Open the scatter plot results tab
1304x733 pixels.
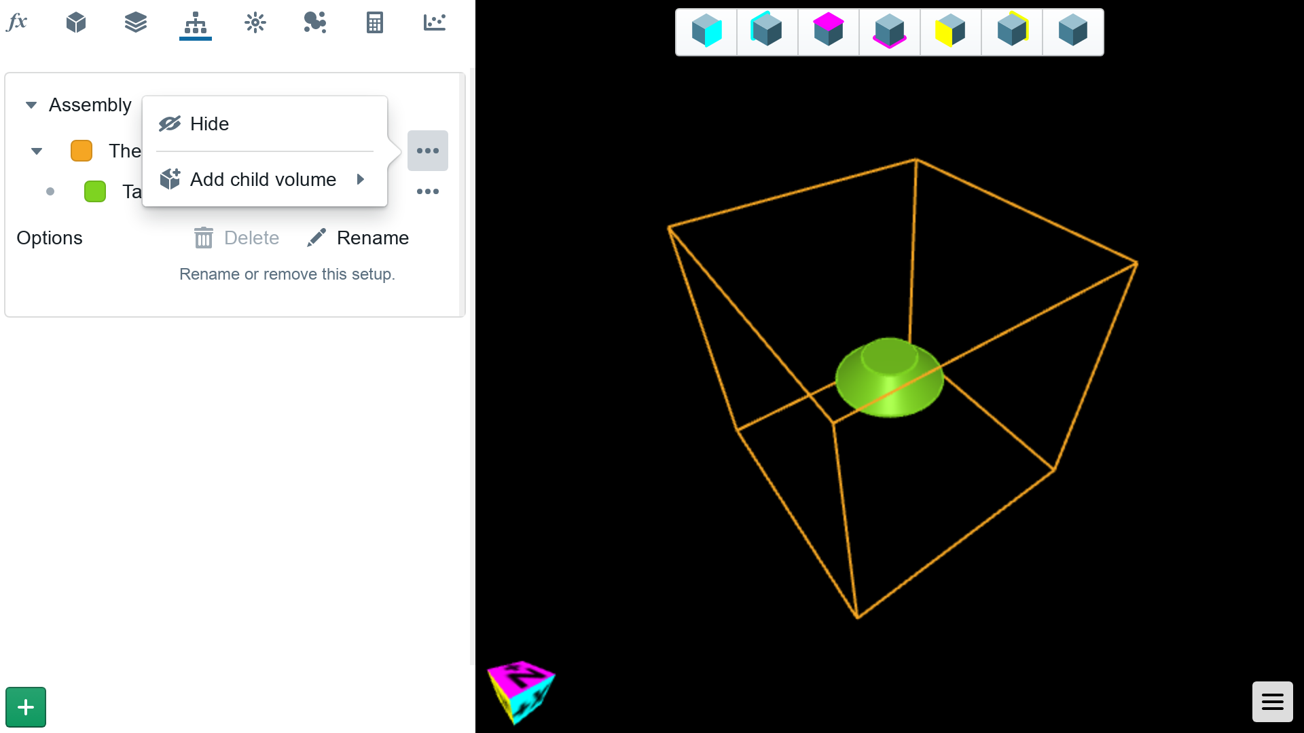[x=435, y=22]
